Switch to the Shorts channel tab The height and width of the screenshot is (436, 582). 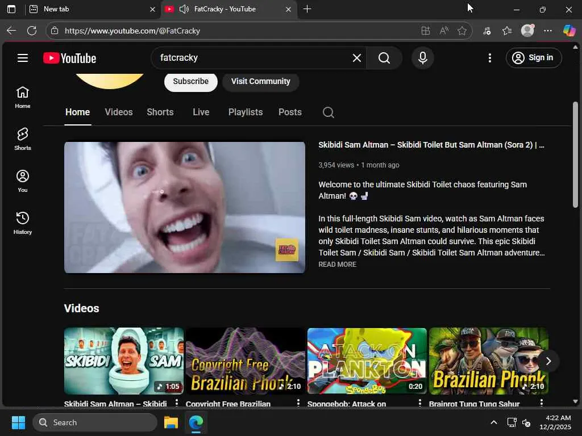(x=160, y=112)
